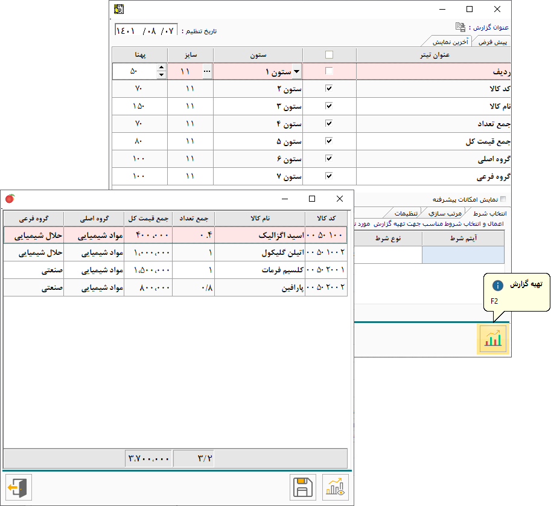Switch to the آخرین نمایش tab
Viewport: 551px width, 506px height.
[449, 42]
